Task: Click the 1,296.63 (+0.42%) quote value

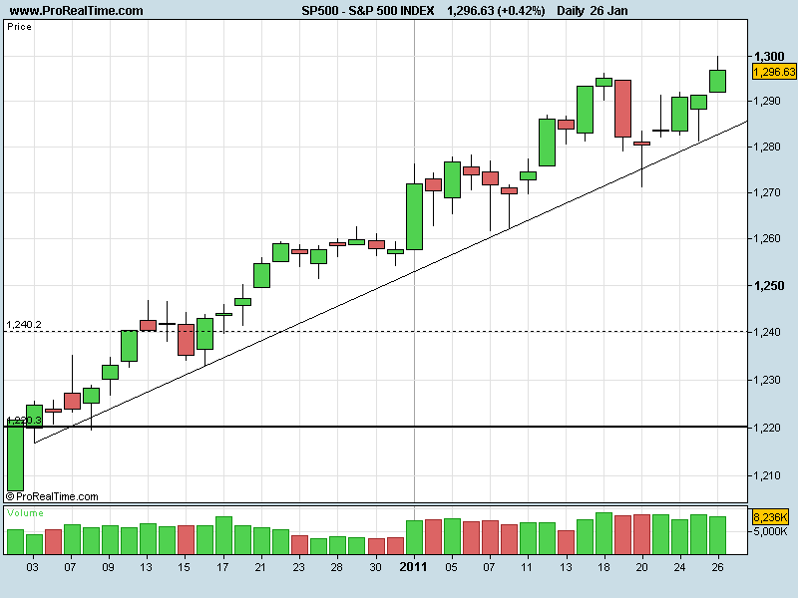Action: click(496, 11)
